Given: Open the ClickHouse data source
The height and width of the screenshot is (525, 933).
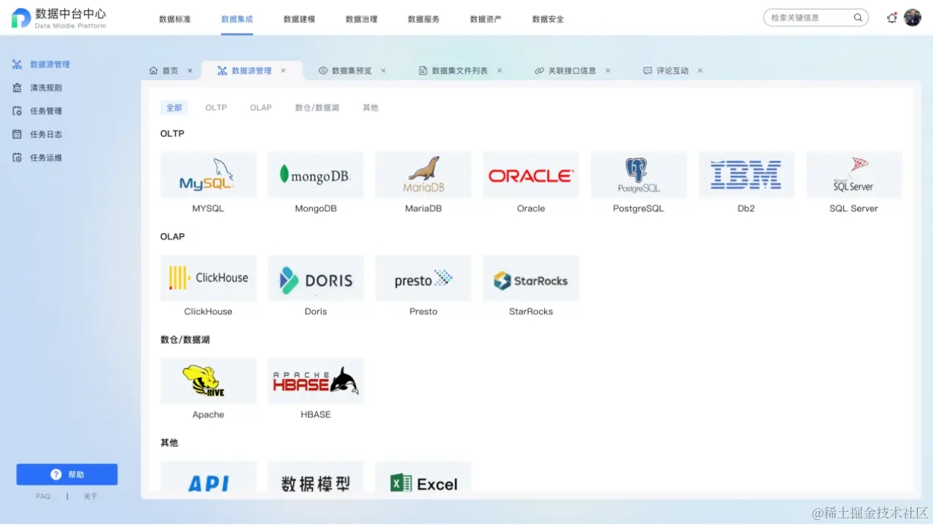Looking at the screenshot, I should [208, 278].
